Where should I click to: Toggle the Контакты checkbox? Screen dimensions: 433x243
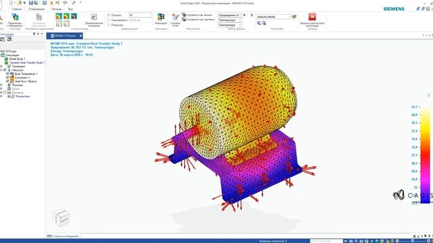pos(5,92)
